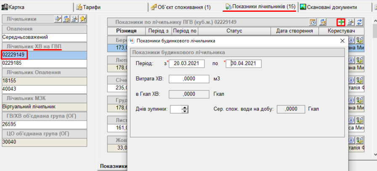This screenshot has height=171, width=377.
Task: Click the document icon left of refresh arrows
Action: [x=351, y=22]
